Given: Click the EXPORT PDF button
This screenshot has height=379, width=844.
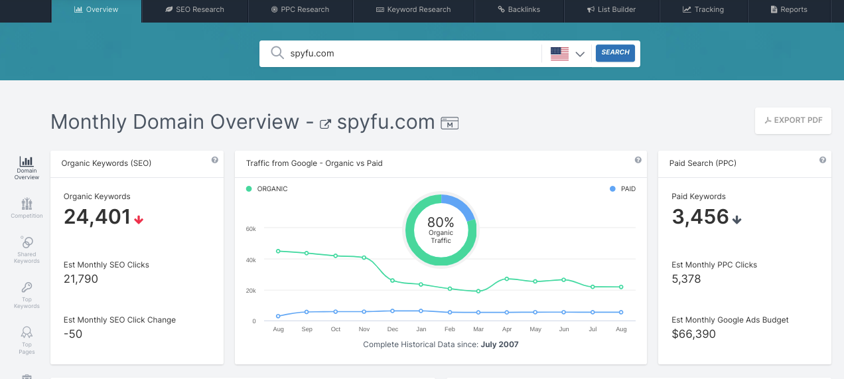Looking at the screenshot, I should (793, 120).
